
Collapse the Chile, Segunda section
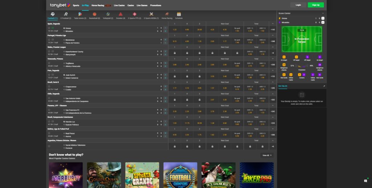pos(272,94)
